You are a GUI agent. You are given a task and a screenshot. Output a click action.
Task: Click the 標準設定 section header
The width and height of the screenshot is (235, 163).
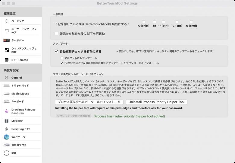pos(10,14)
